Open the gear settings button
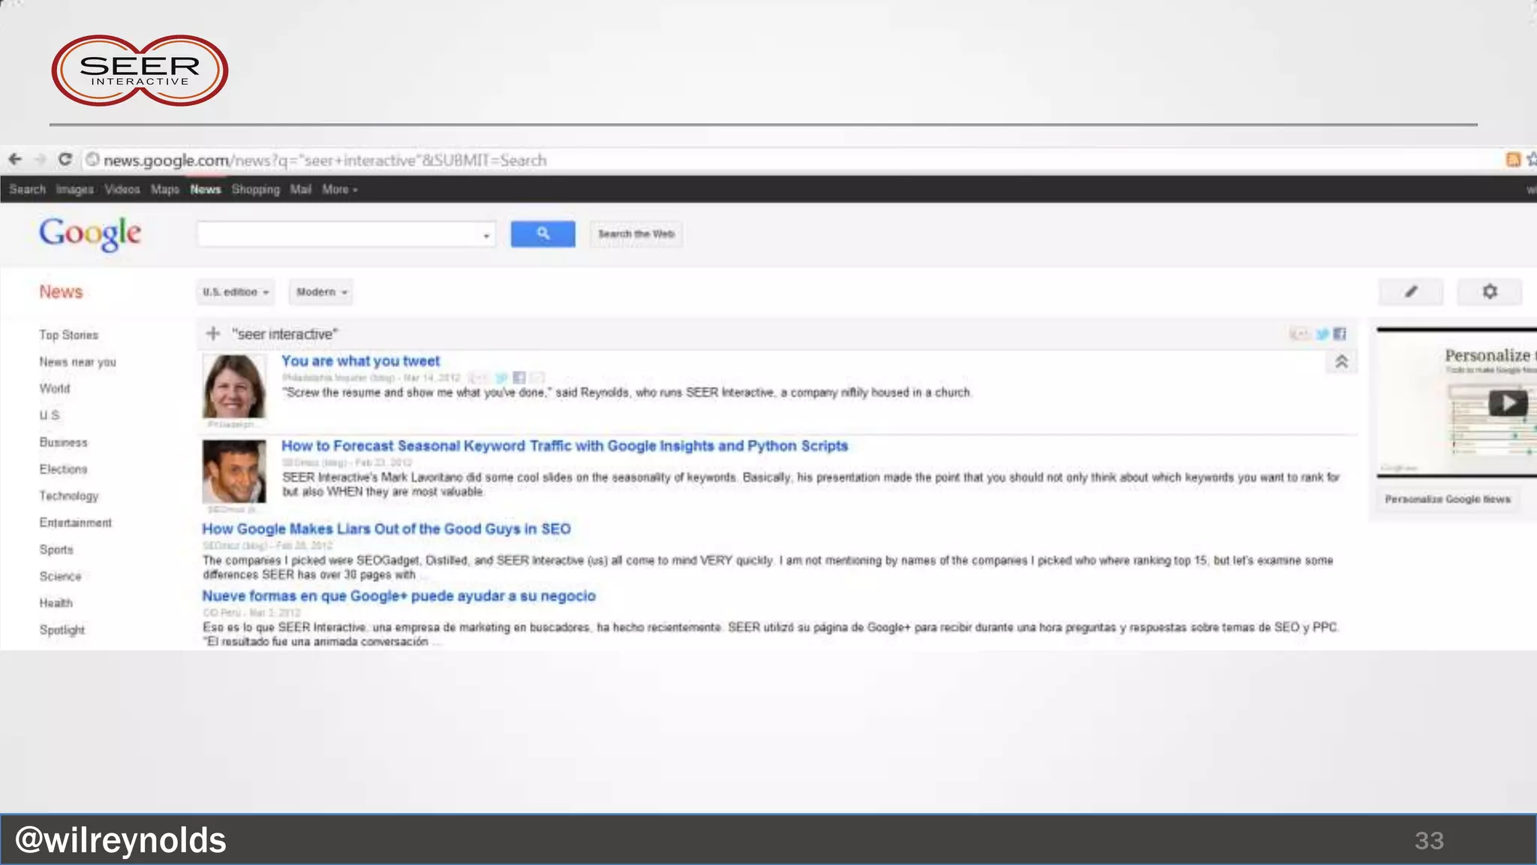This screenshot has width=1537, height=865. click(1490, 291)
